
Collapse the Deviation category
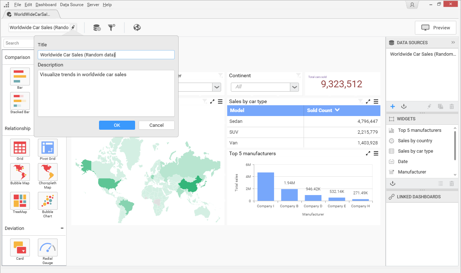click(x=62, y=228)
